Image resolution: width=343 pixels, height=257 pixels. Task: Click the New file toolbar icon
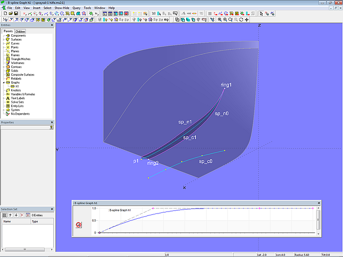pos(4,14)
